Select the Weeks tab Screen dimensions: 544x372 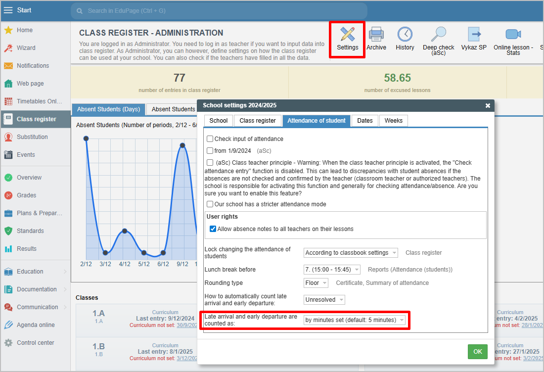click(x=393, y=121)
